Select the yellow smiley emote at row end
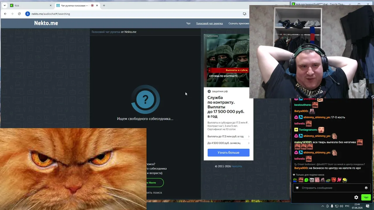 click(345, 180)
